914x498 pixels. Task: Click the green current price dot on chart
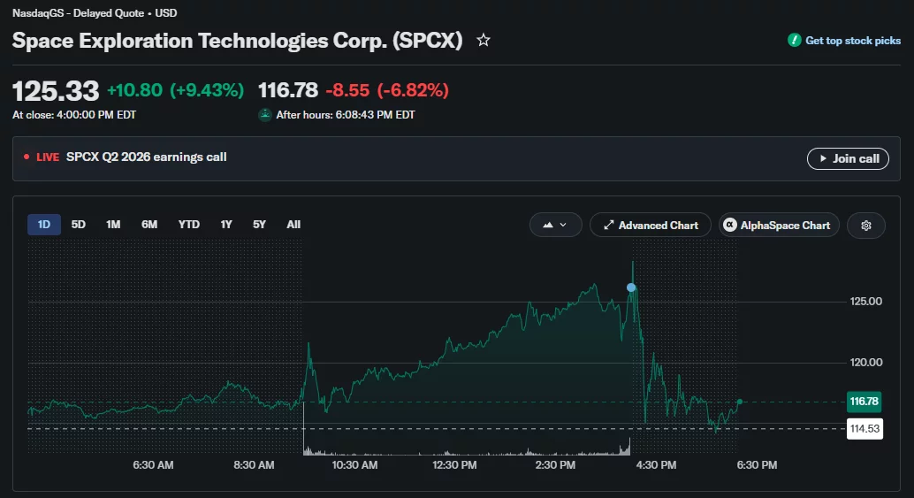[740, 402]
